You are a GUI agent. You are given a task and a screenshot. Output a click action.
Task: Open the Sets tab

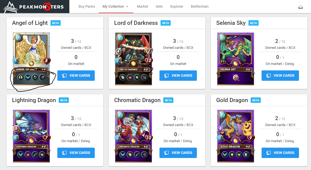pos(159,7)
